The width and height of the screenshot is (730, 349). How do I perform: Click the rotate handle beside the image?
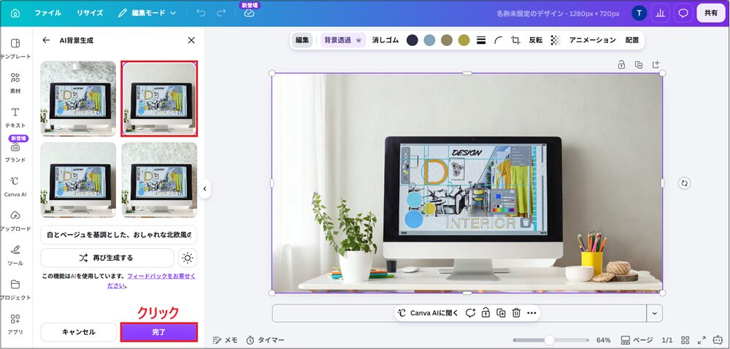point(684,183)
